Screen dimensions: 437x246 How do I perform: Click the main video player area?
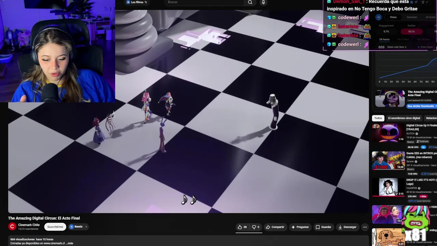[x=188, y=111]
